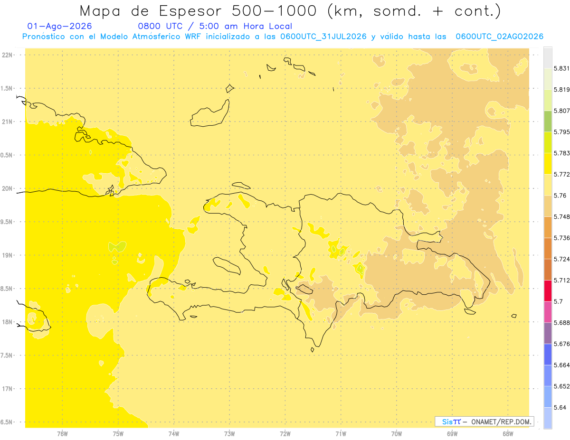Screen dimensions: 570x440
Task: Click the colorbar value "5.76"
Action: point(560,196)
